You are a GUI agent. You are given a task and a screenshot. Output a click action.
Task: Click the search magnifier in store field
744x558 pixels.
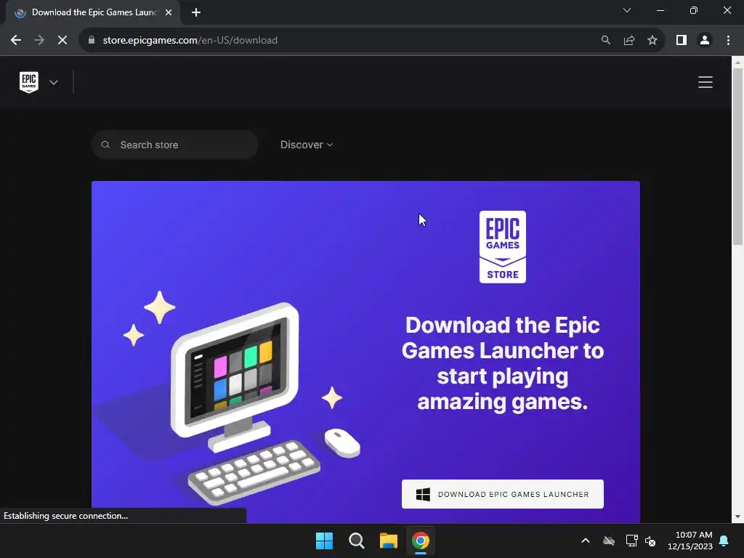coord(105,145)
